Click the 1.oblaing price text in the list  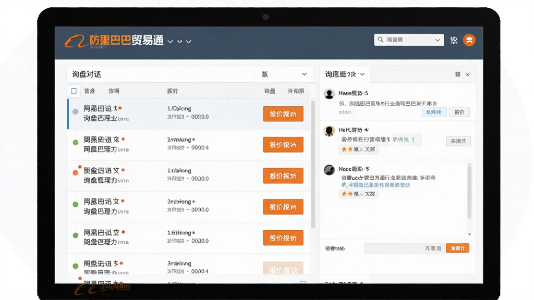coord(179,170)
